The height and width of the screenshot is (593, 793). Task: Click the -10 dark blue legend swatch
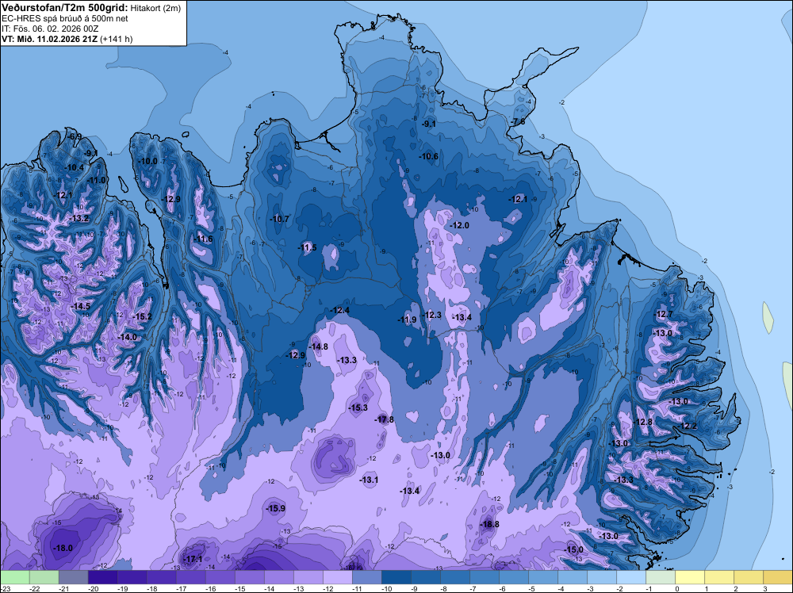tap(396, 577)
